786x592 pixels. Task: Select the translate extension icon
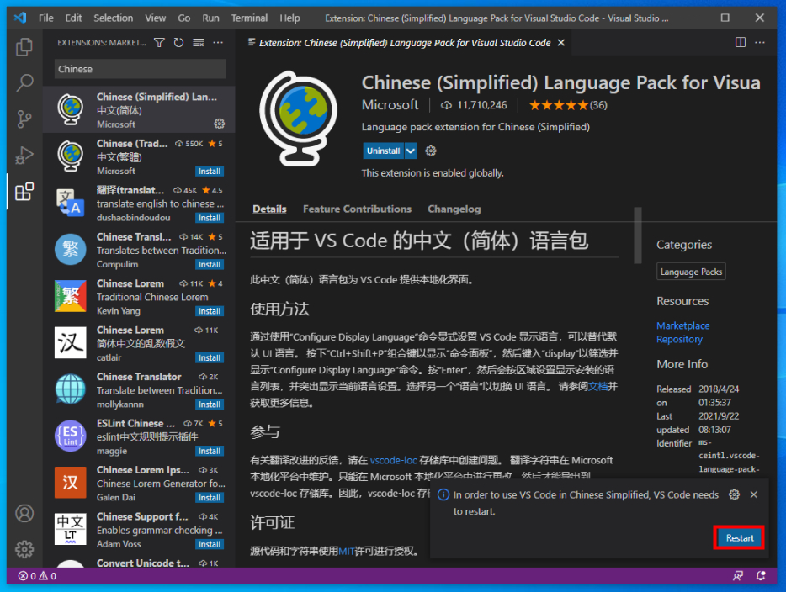tap(70, 203)
